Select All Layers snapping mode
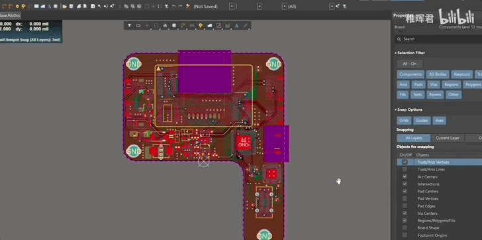 click(x=414, y=138)
